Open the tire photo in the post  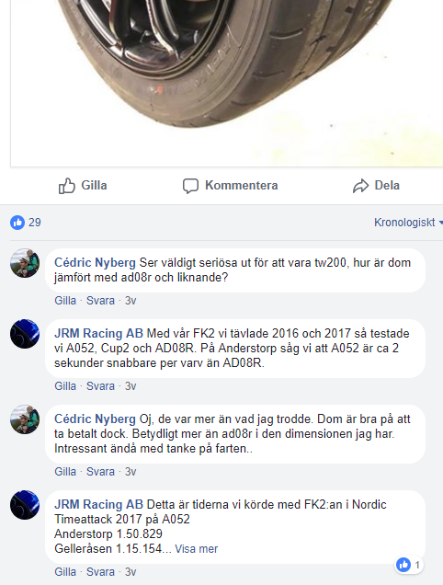point(227,83)
